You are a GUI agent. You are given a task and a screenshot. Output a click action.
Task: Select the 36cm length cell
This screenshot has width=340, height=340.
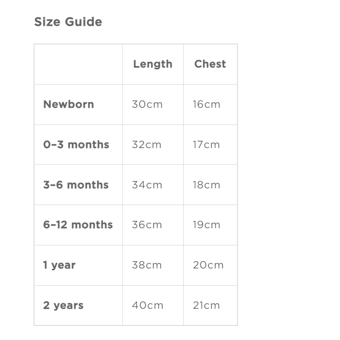pos(147,225)
